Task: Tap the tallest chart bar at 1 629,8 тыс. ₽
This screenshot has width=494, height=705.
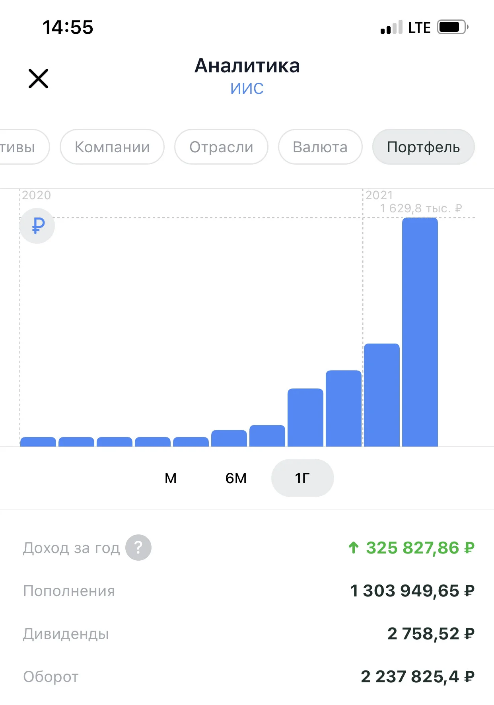Action: click(420, 332)
